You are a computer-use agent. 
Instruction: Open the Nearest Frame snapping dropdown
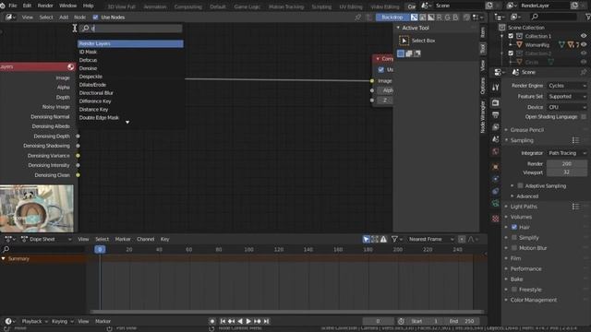point(431,239)
